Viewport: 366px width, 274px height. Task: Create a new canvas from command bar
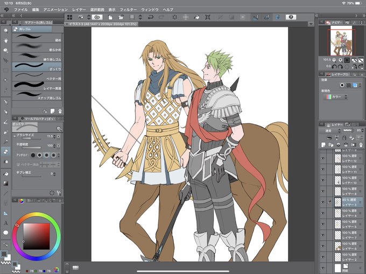pyautogui.click(x=110, y=17)
